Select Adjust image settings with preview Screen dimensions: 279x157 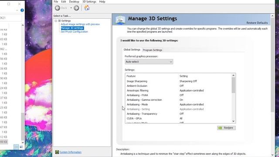click(x=80, y=24)
